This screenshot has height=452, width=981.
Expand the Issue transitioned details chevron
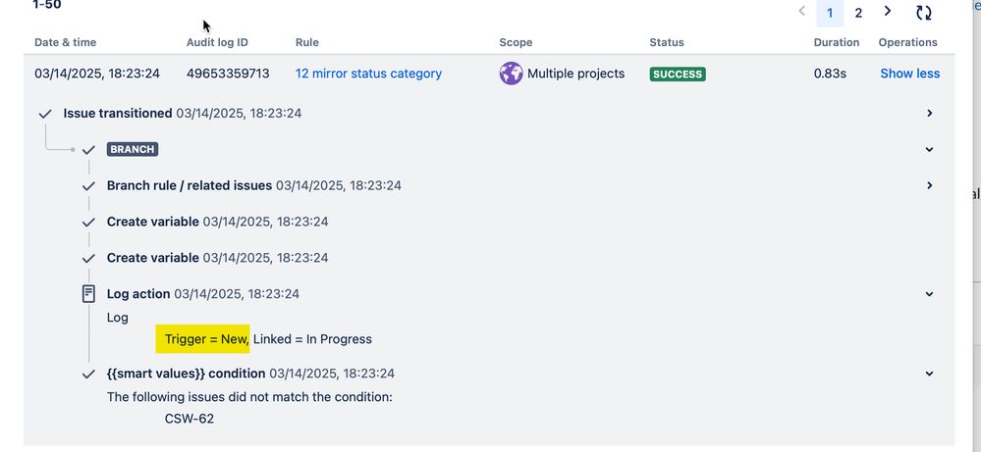(x=930, y=113)
